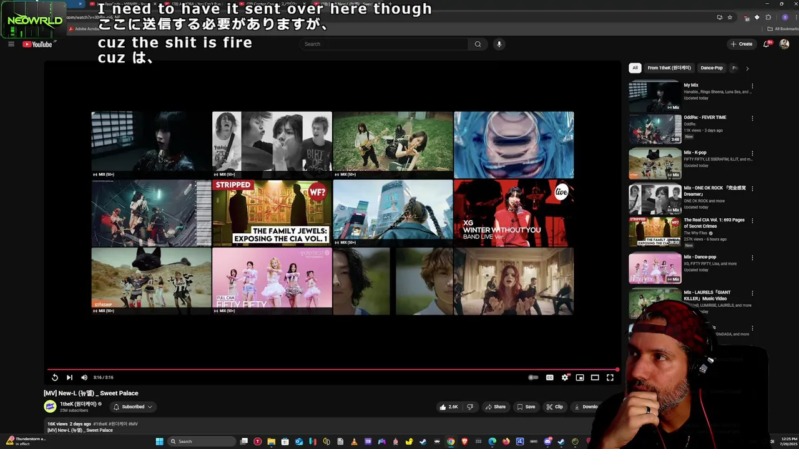Image resolution: width=799 pixels, height=449 pixels.
Task: Bookmark this page with the star icon
Action: (x=730, y=17)
